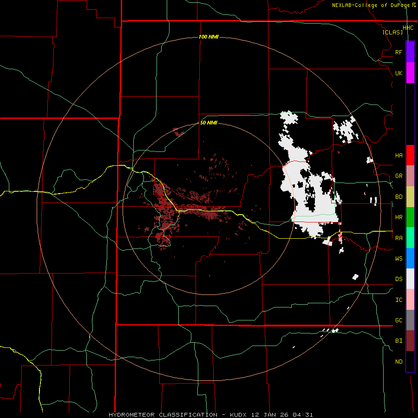
Task: Click the 100 NMI range ring label
Action: 209,37
